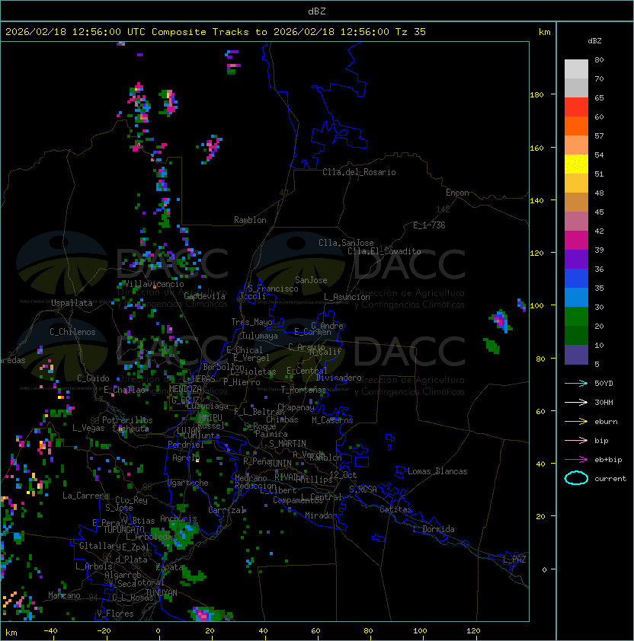Click the composite tracks timestamp header text
Image resolution: width=634 pixels, height=641 pixels.
216,32
